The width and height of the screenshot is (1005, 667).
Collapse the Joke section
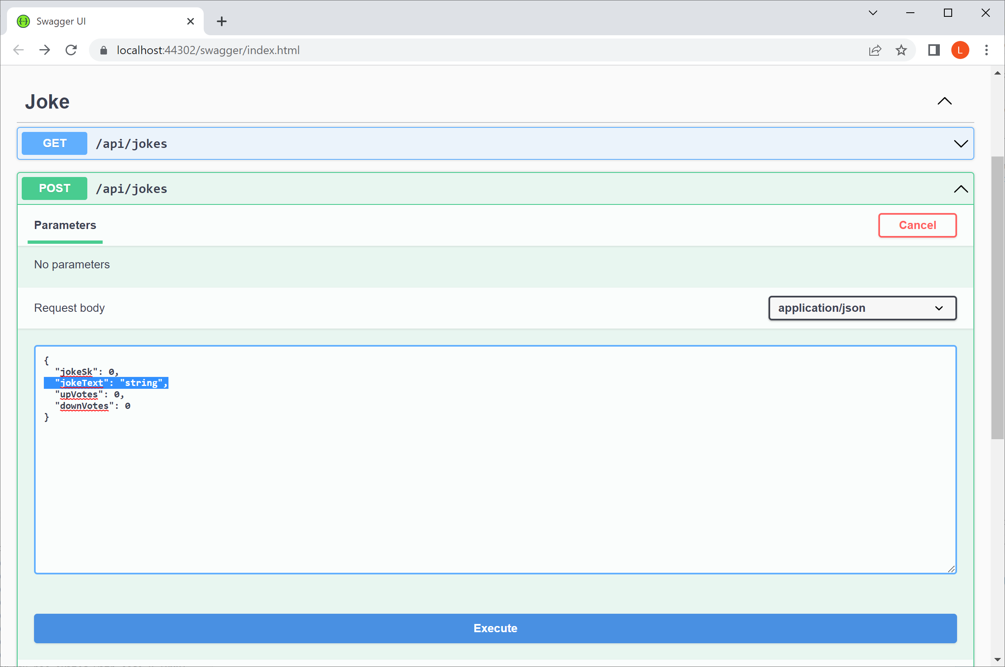click(944, 101)
